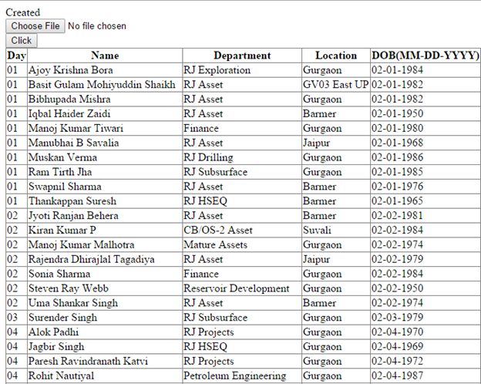Click the name Paresh Ravindranath Katvi
The width and height of the screenshot is (481, 384).
click(x=88, y=361)
